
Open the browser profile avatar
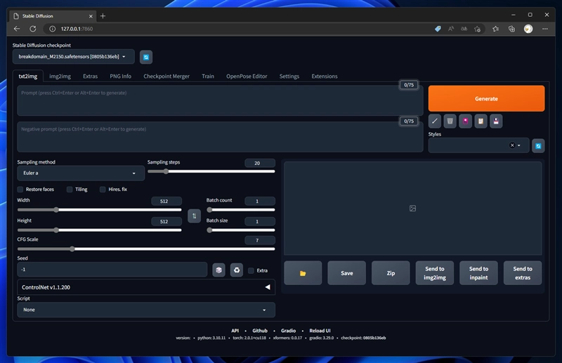(528, 29)
